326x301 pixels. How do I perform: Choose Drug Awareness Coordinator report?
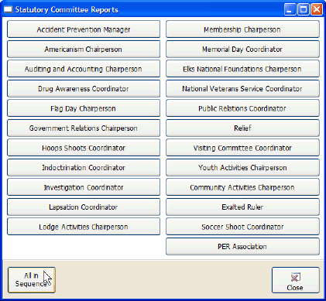84,89
